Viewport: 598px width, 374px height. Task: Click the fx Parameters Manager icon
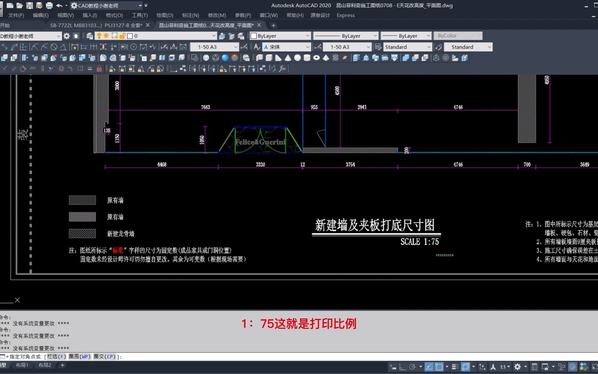[x=282, y=69]
